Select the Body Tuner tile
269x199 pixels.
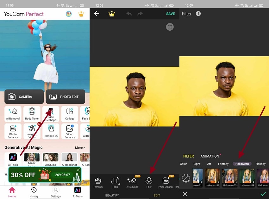[32, 114]
